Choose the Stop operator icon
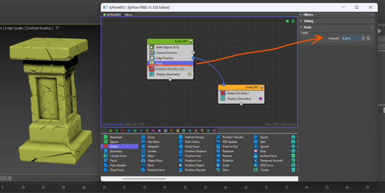Screen dimensions: 385x193 (x=256, y=151)
